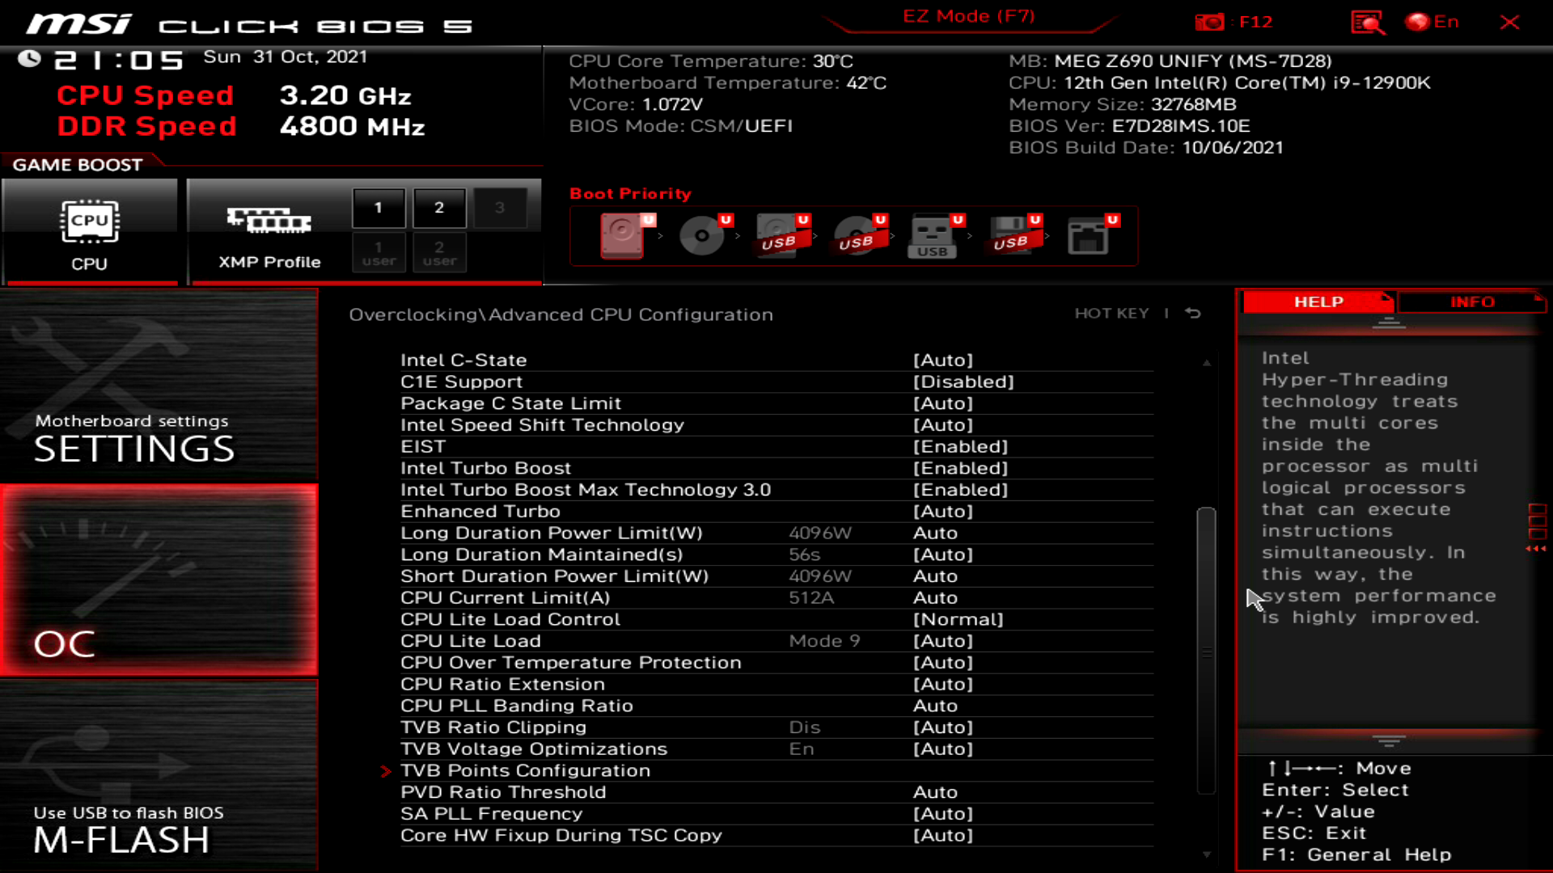The height and width of the screenshot is (873, 1553).
Task: Enable XMP Profile 1
Action: click(x=378, y=207)
